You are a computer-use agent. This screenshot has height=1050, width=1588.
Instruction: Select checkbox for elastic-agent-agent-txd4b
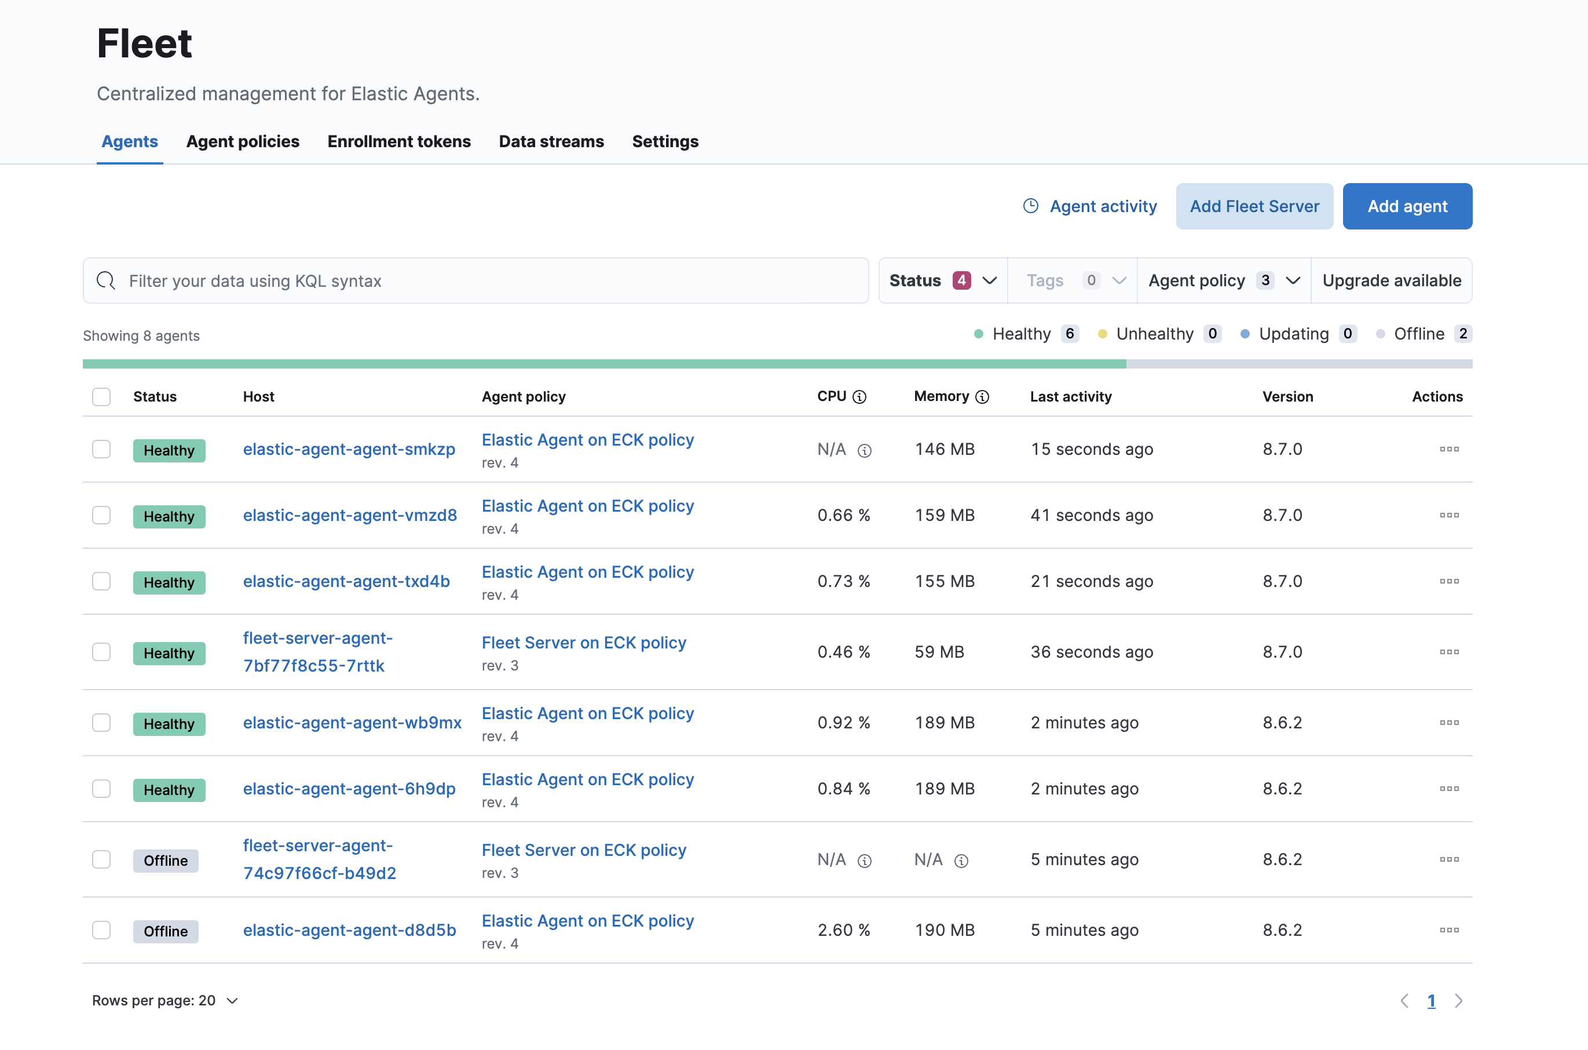coord(101,581)
